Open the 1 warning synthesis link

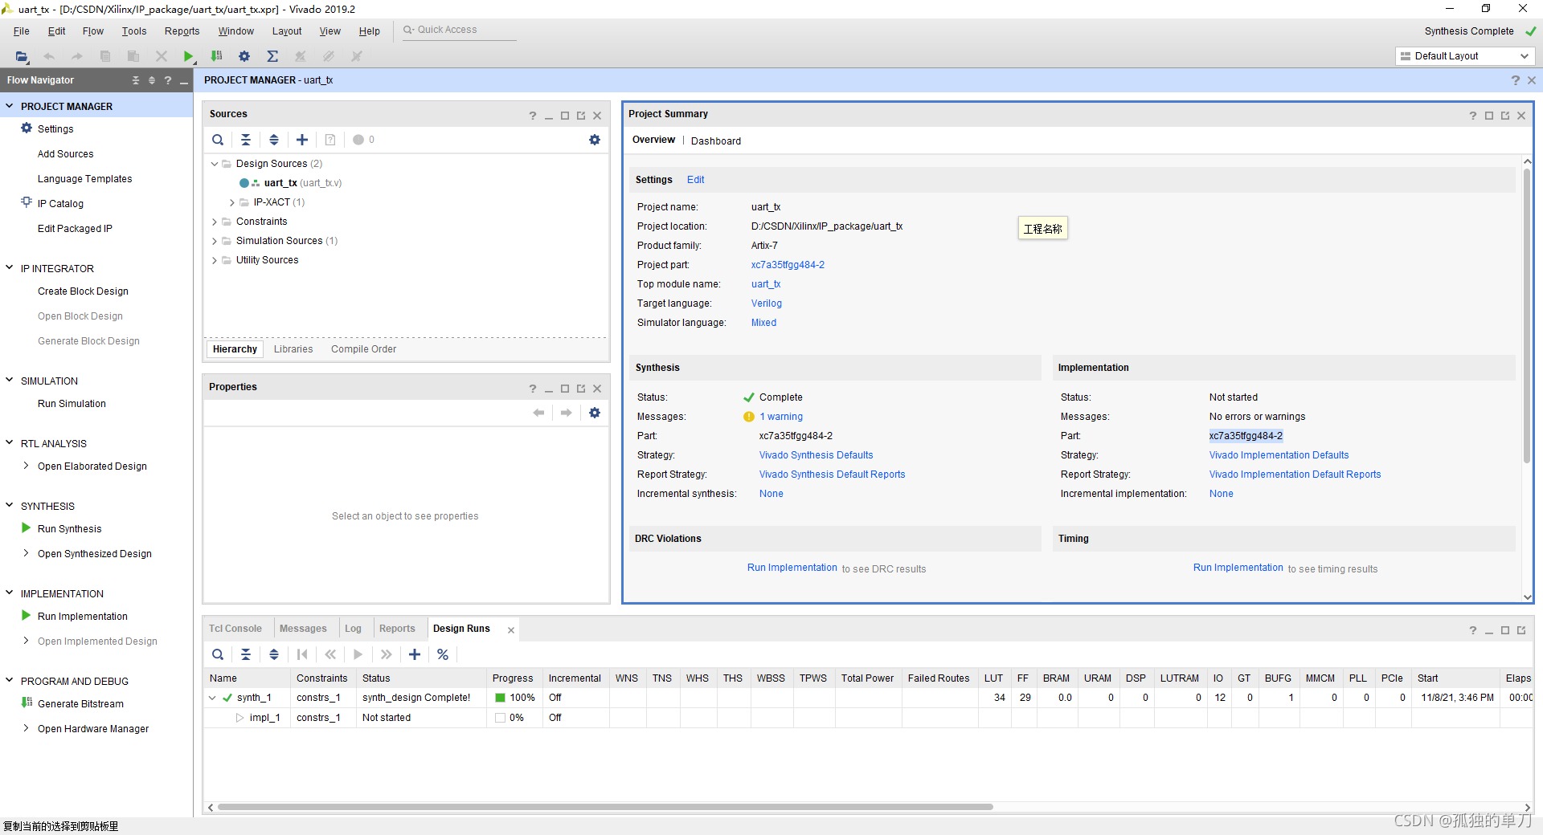coord(781,417)
